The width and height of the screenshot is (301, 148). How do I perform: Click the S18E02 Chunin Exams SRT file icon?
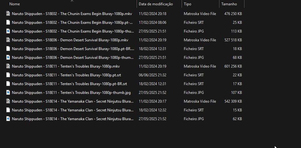pos(8,23)
